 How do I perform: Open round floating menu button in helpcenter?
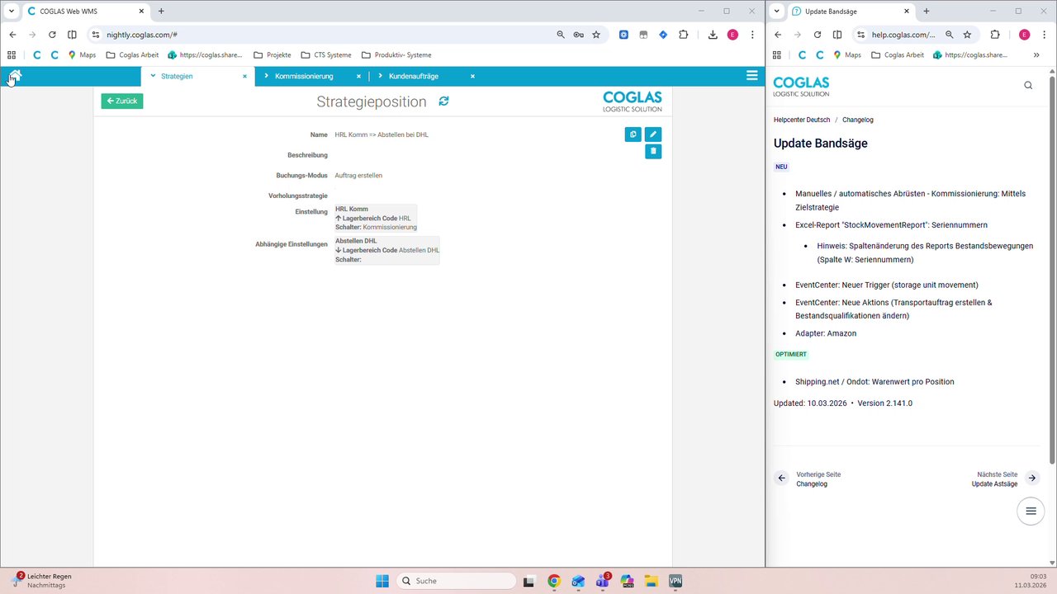tap(1031, 511)
